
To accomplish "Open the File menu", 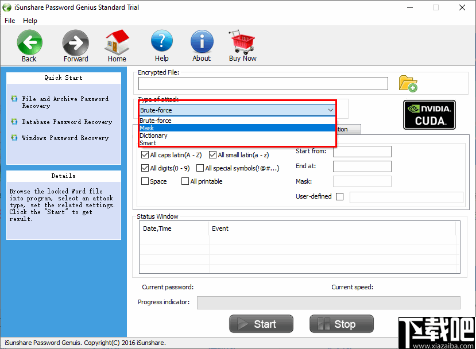I will (10, 21).
